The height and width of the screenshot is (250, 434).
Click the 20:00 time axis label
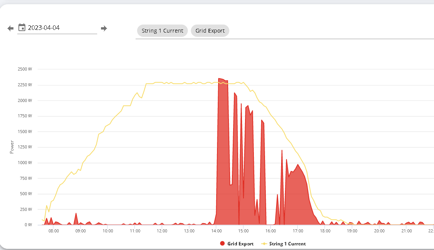point(379,231)
